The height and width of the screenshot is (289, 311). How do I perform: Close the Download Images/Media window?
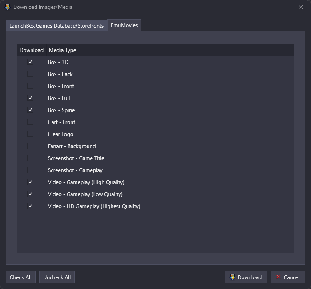pyautogui.click(x=301, y=7)
